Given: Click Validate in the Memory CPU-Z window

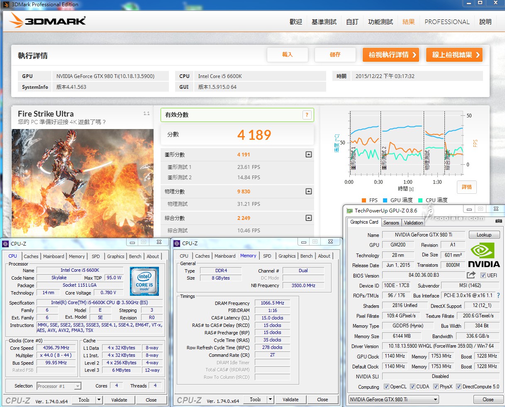Looking at the screenshot, I should tap(290, 400).
